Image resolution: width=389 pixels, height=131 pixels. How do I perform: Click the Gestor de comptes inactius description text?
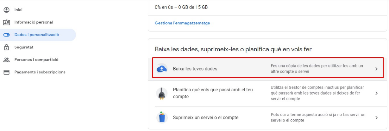pos(317,93)
